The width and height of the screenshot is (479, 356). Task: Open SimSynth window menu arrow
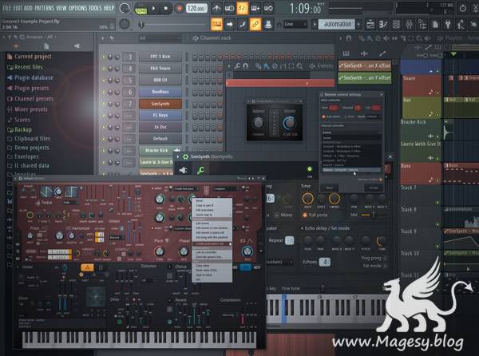178,156
